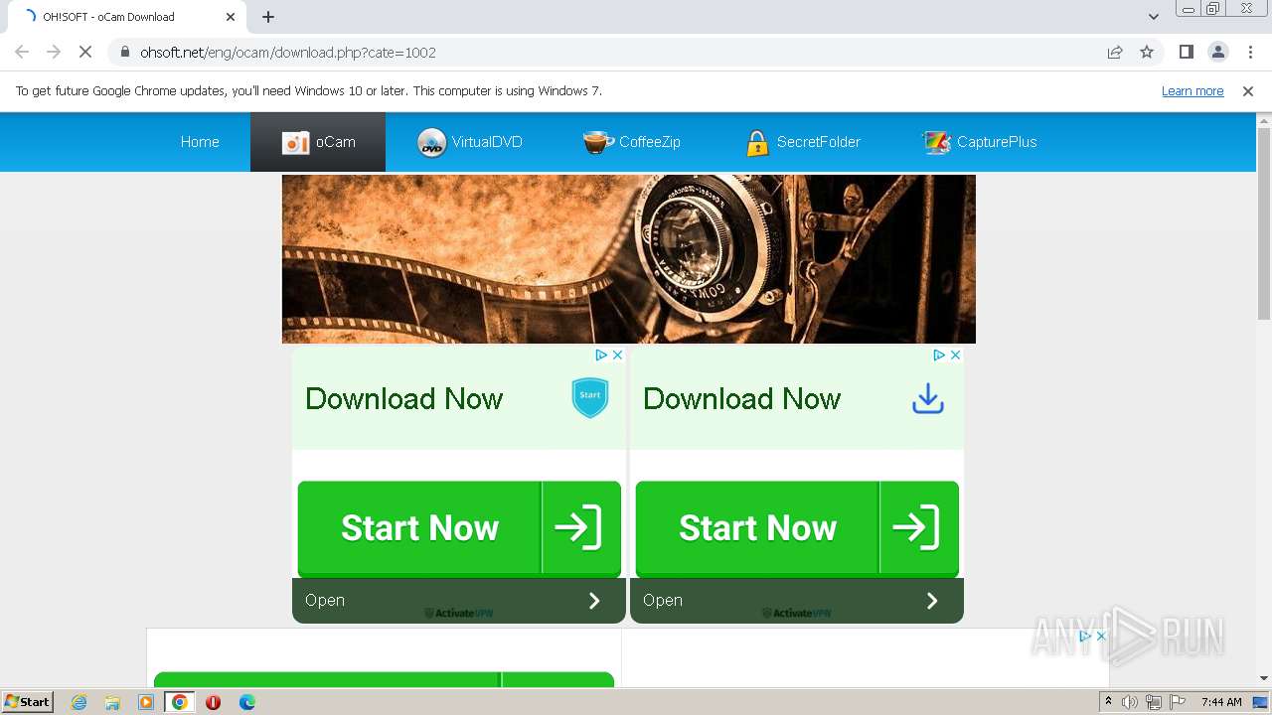
Task: Open the volume control tray icon
Action: point(1130,702)
